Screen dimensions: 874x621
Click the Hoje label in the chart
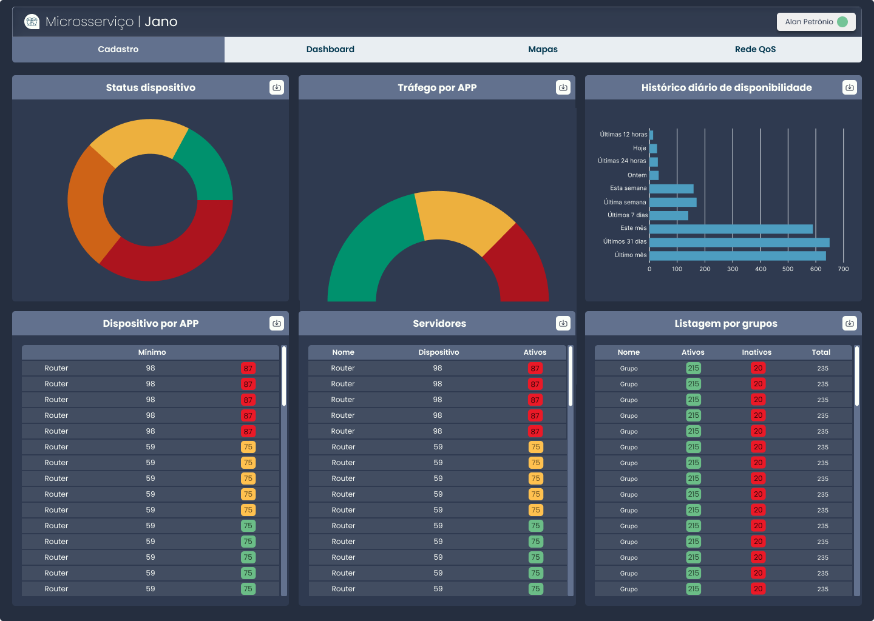pos(640,148)
